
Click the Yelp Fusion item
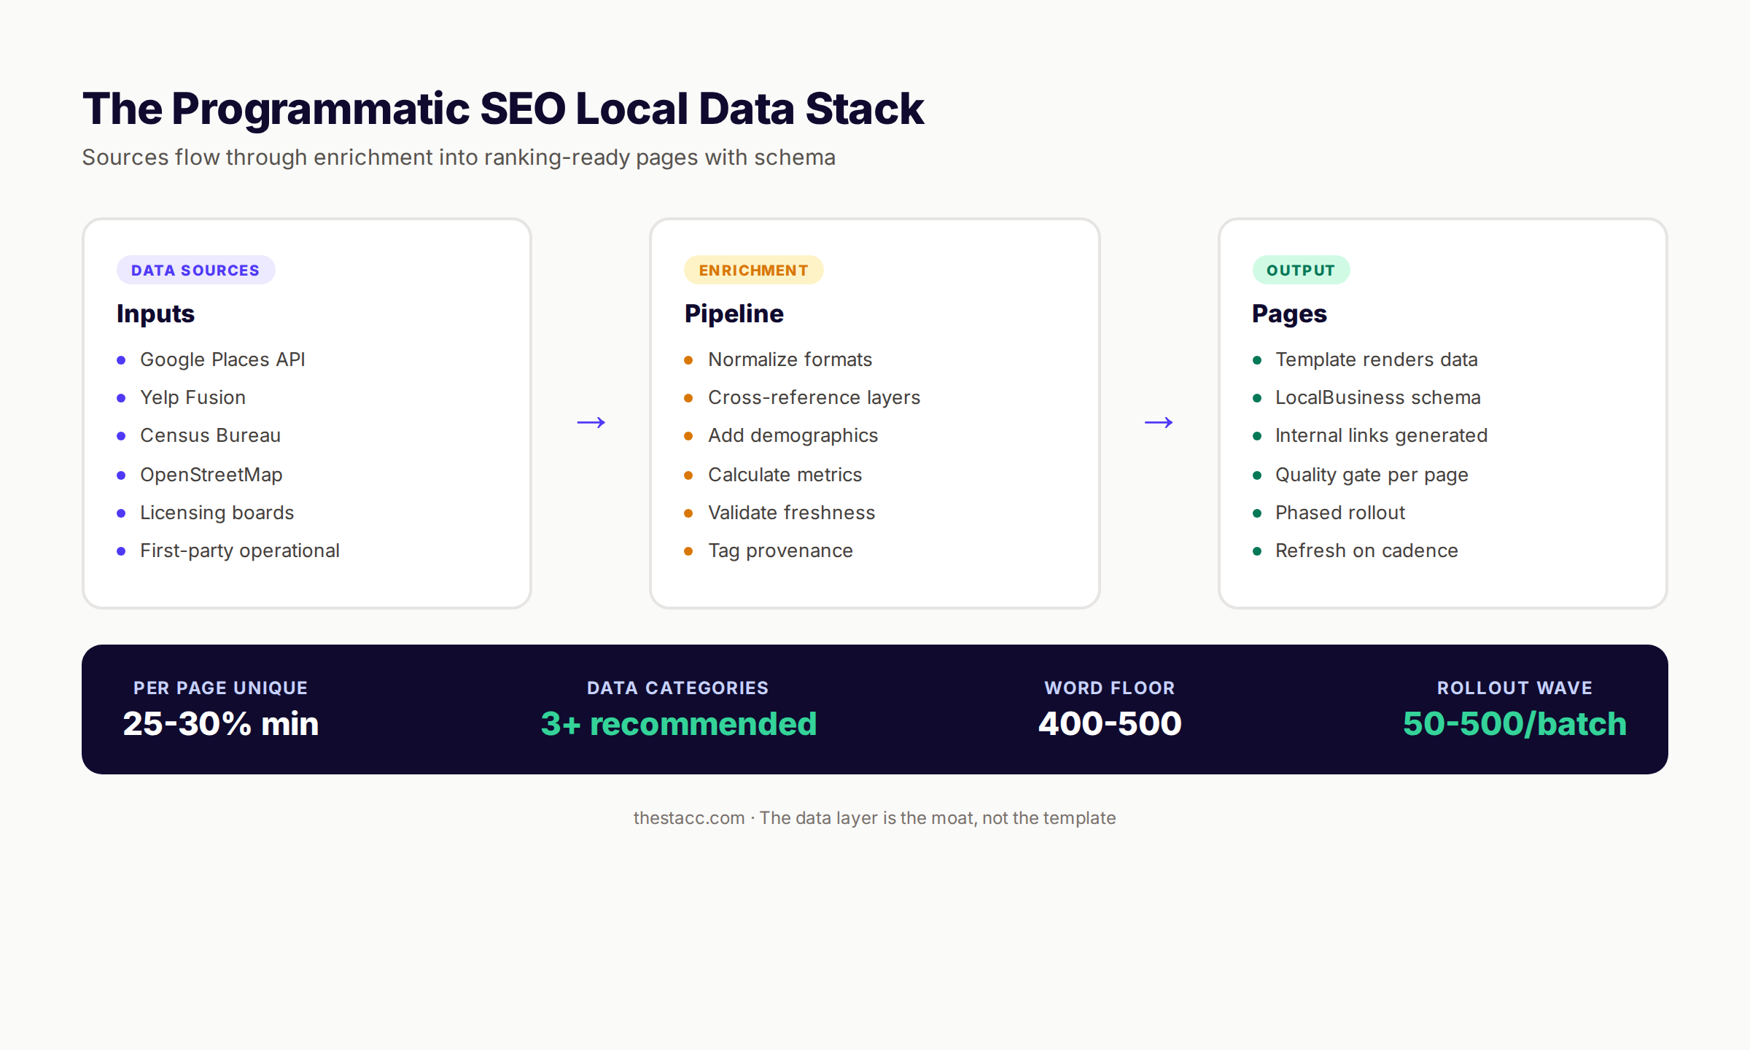[192, 397]
